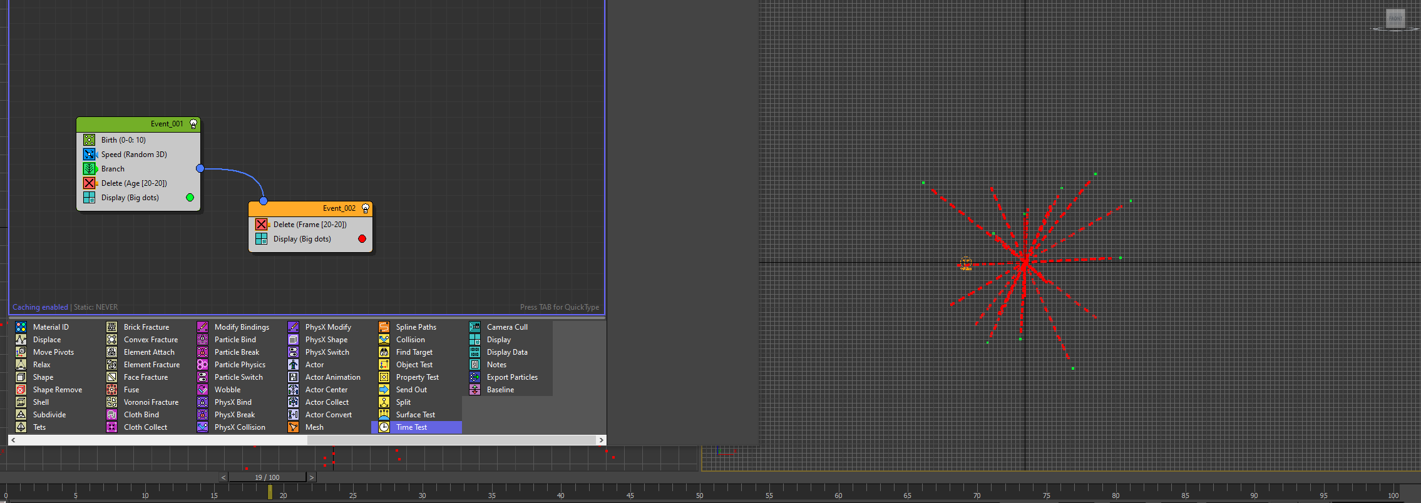Step to next frame with time slider arrow
1421x503 pixels.
312,477
